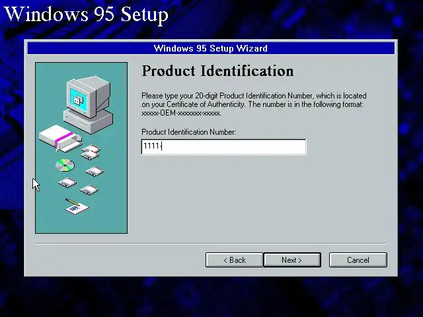423x317 pixels.
Task: Click the Next button
Action: pyautogui.click(x=292, y=260)
